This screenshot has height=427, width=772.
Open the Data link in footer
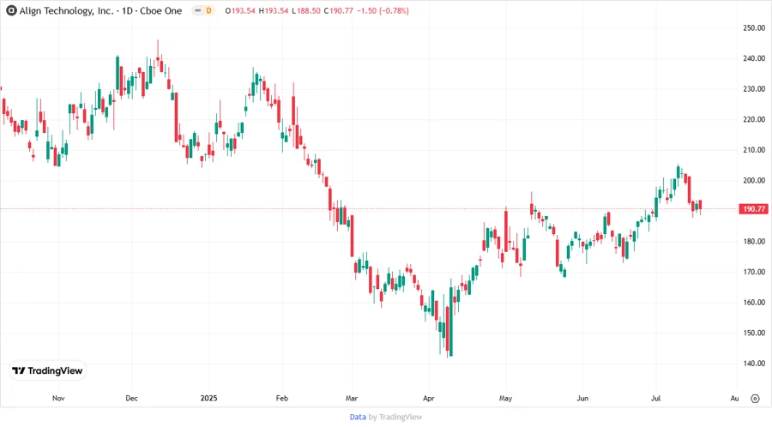click(x=358, y=417)
